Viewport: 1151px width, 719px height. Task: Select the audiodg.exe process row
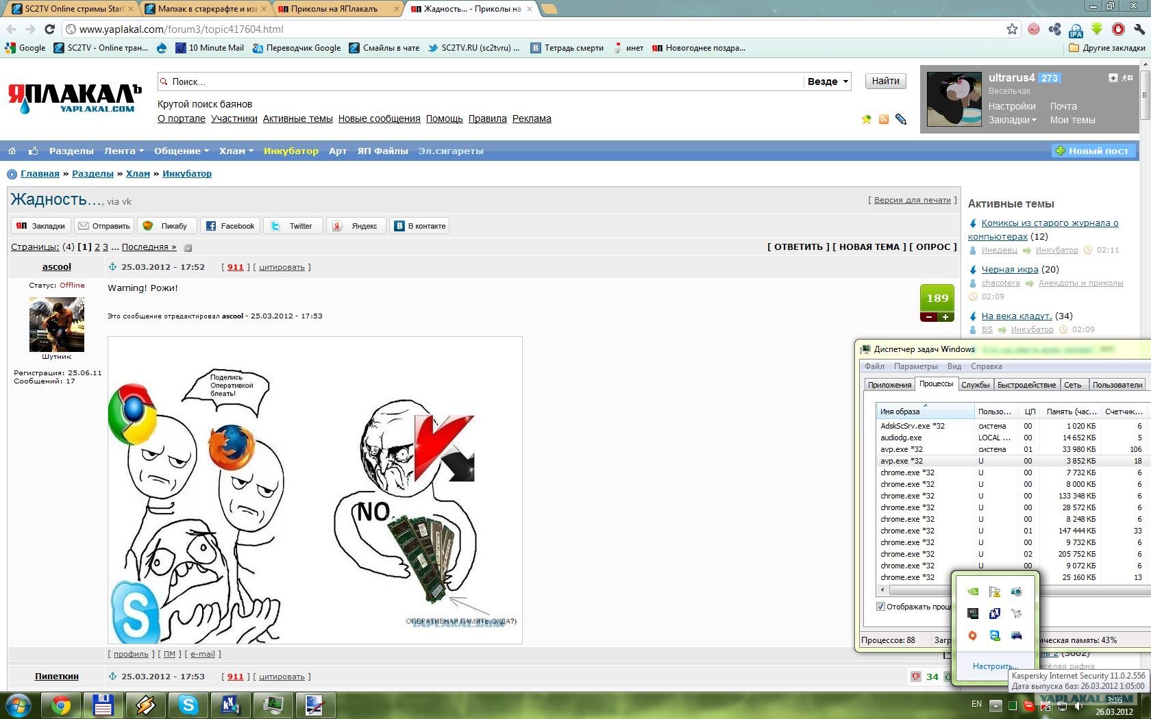1011,438
